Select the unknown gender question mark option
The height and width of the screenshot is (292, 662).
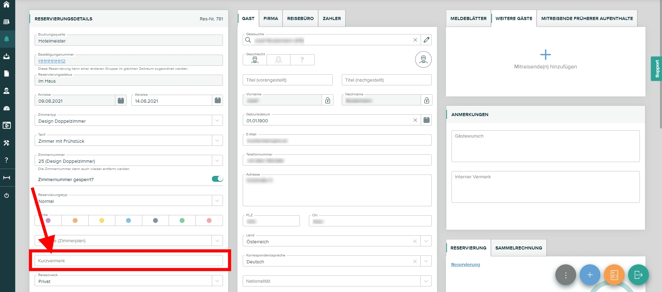[x=302, y=60]
